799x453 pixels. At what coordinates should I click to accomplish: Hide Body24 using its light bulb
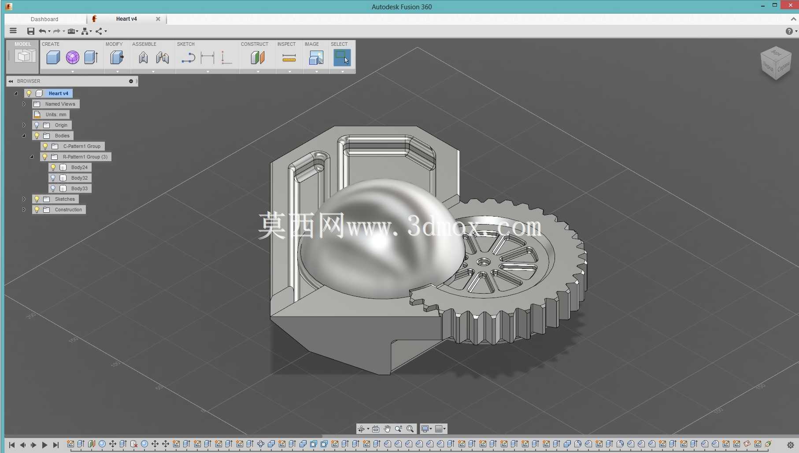(53, 167)
